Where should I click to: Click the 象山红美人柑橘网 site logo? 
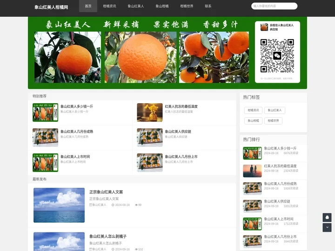click(x=51, y=7)
